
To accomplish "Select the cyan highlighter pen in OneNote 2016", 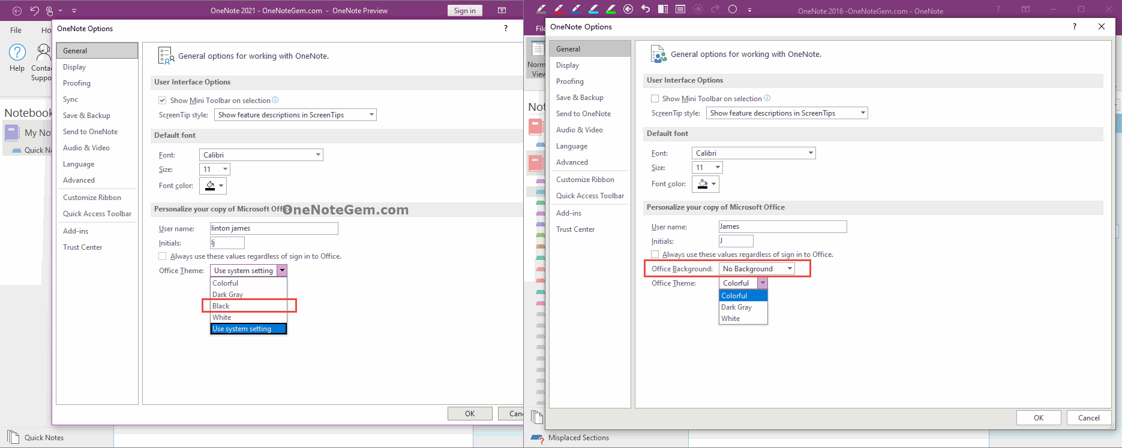I will pos(593,9).
